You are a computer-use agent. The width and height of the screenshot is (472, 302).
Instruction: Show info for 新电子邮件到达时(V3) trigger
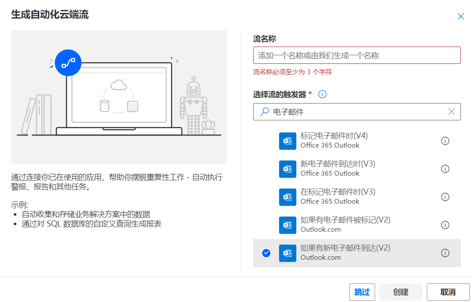pyautogui.click(x=445, y=169)
